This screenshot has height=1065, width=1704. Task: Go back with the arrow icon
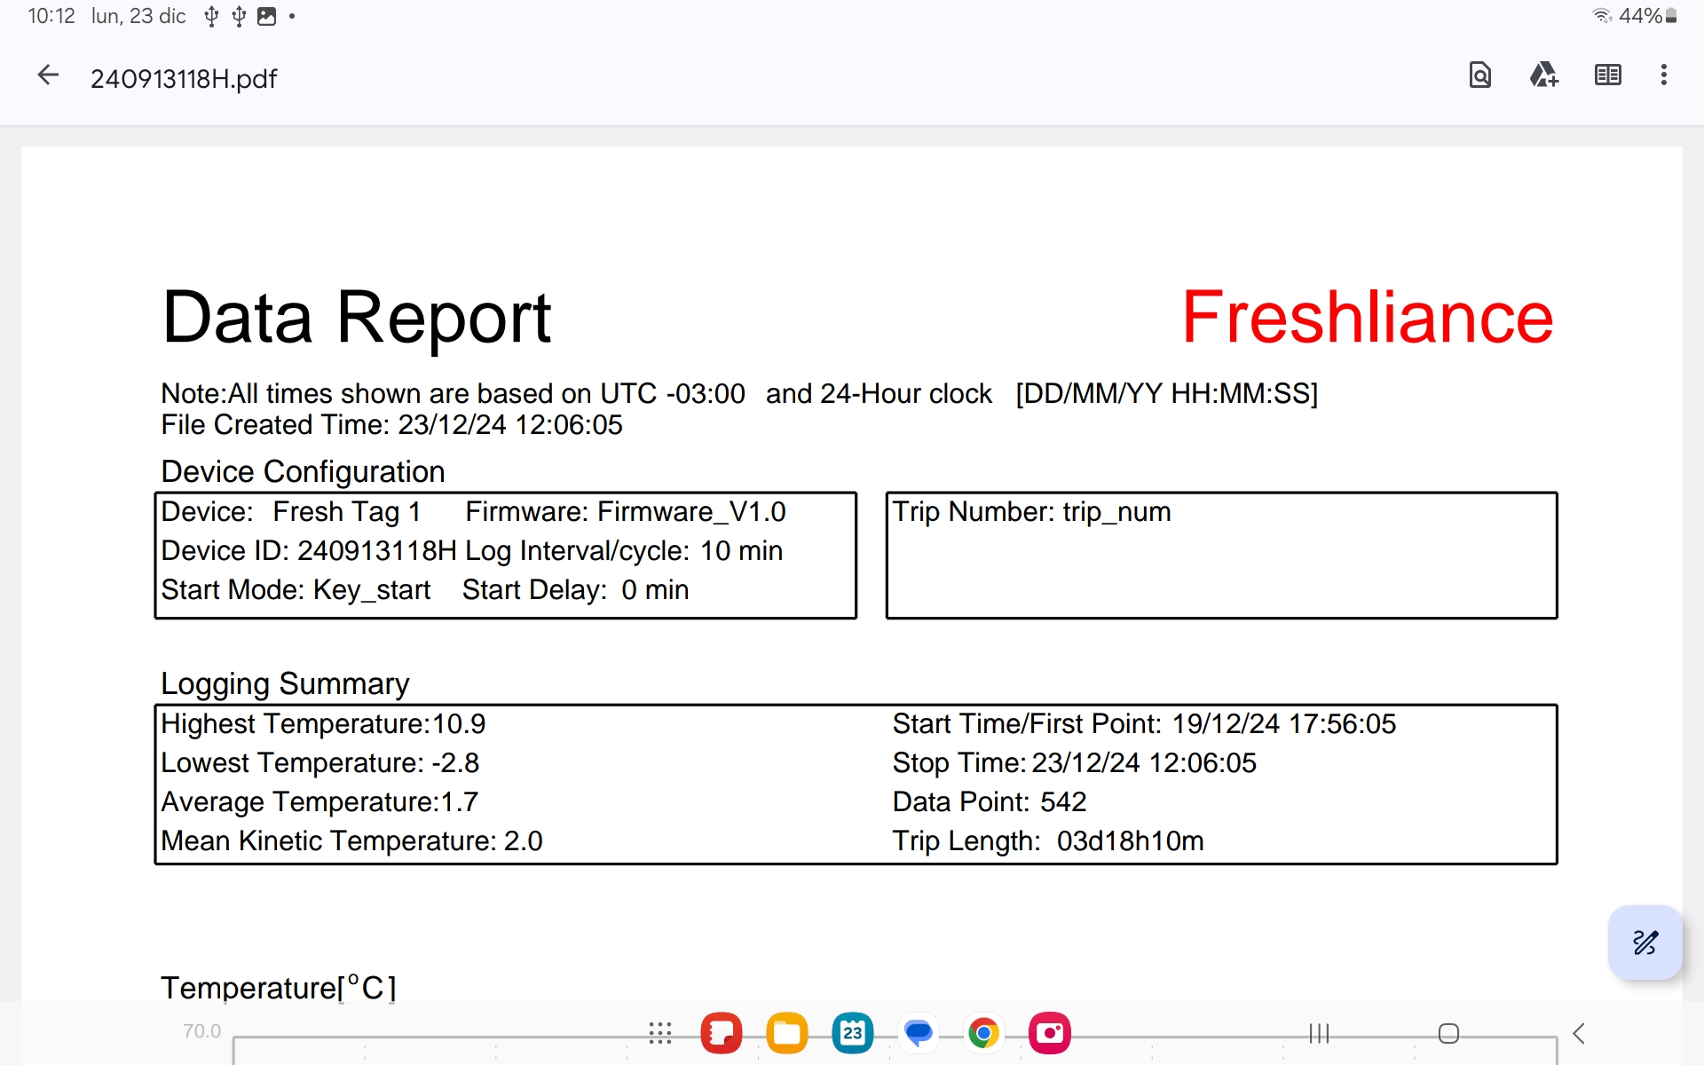pyautogui.click(x=48, y=75)
